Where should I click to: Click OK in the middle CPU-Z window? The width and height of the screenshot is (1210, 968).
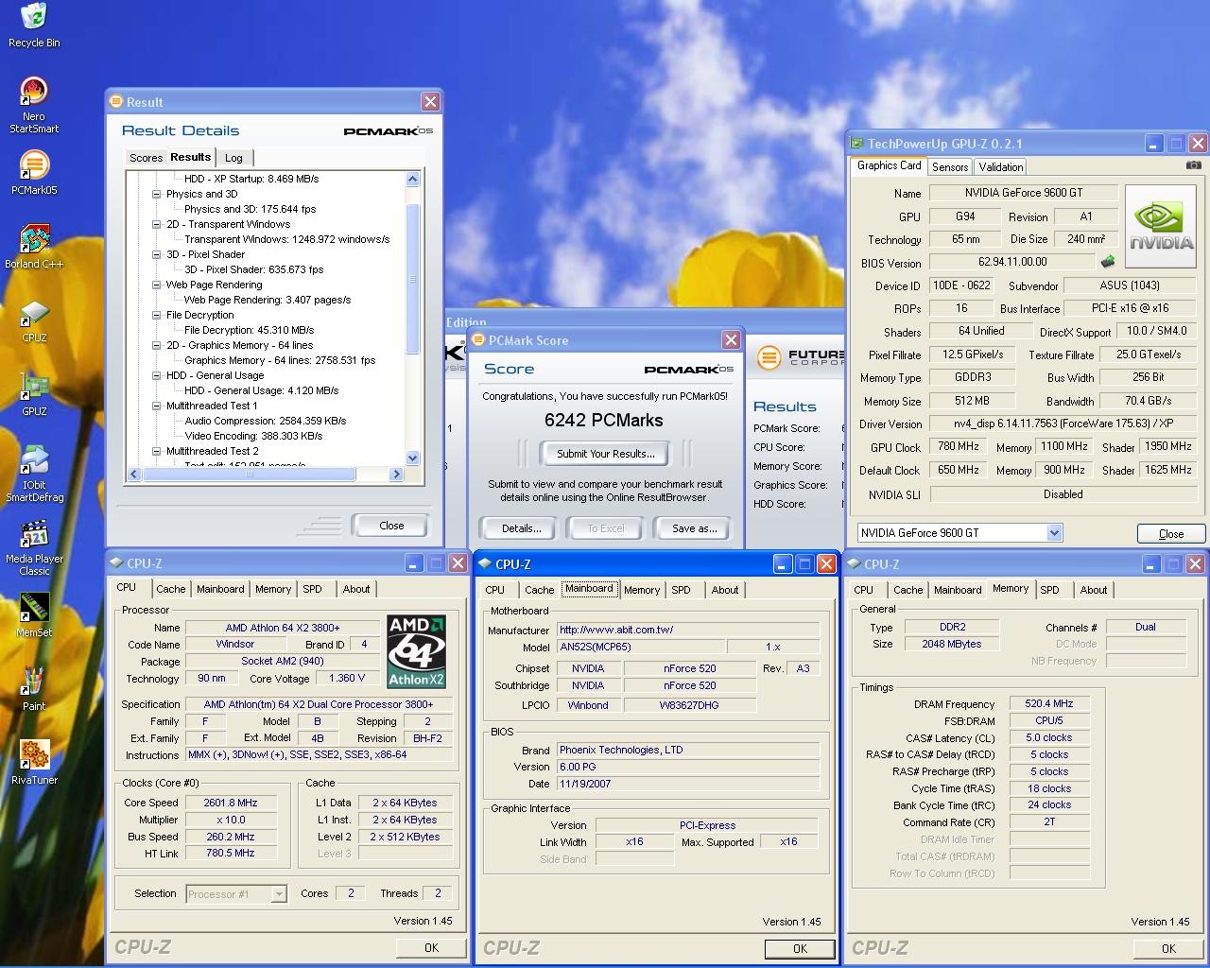[x=800, y=948]
